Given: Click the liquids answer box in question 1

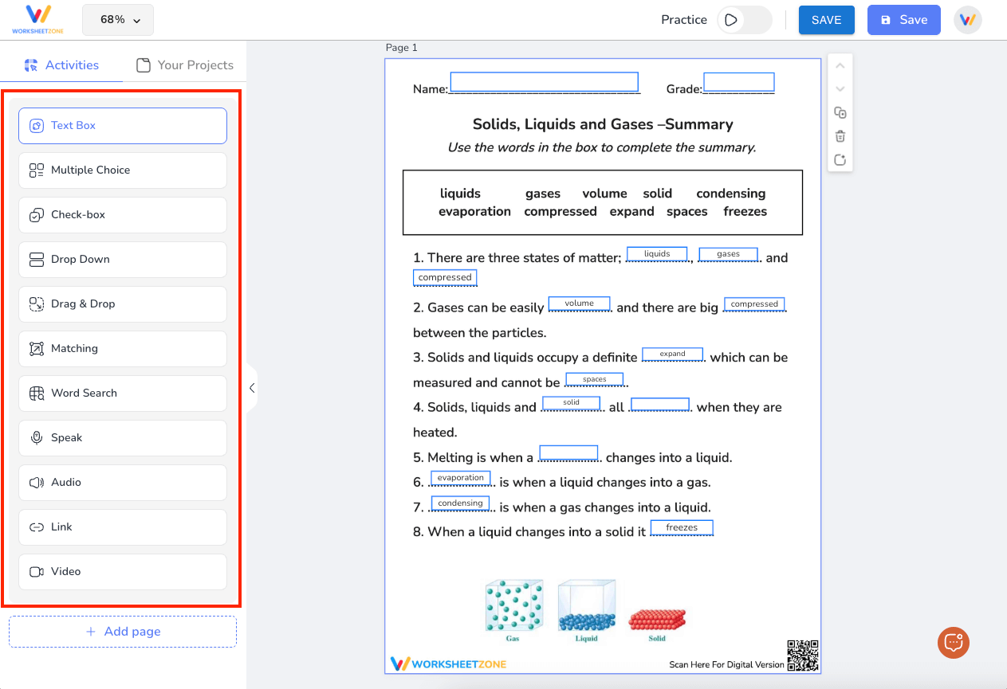Looking at the screenshot, I should coord(657,253).
